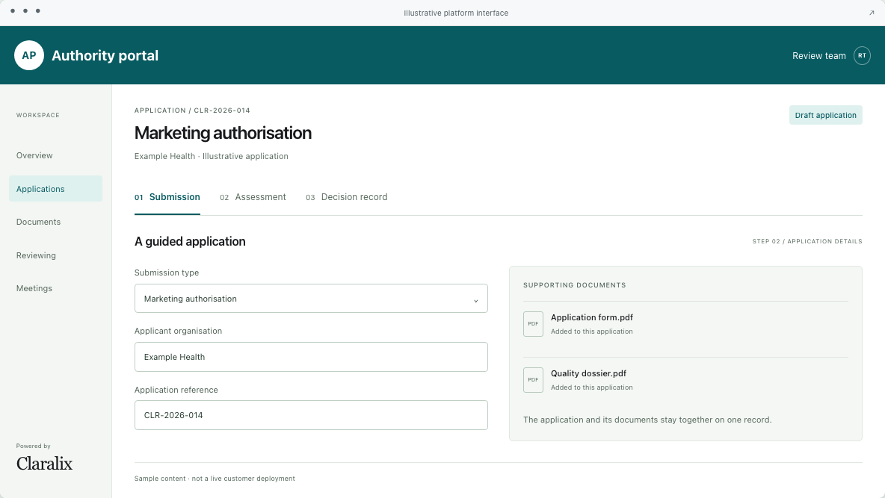
Task: Click the Applicant organisation label
Action: (178, 331)
